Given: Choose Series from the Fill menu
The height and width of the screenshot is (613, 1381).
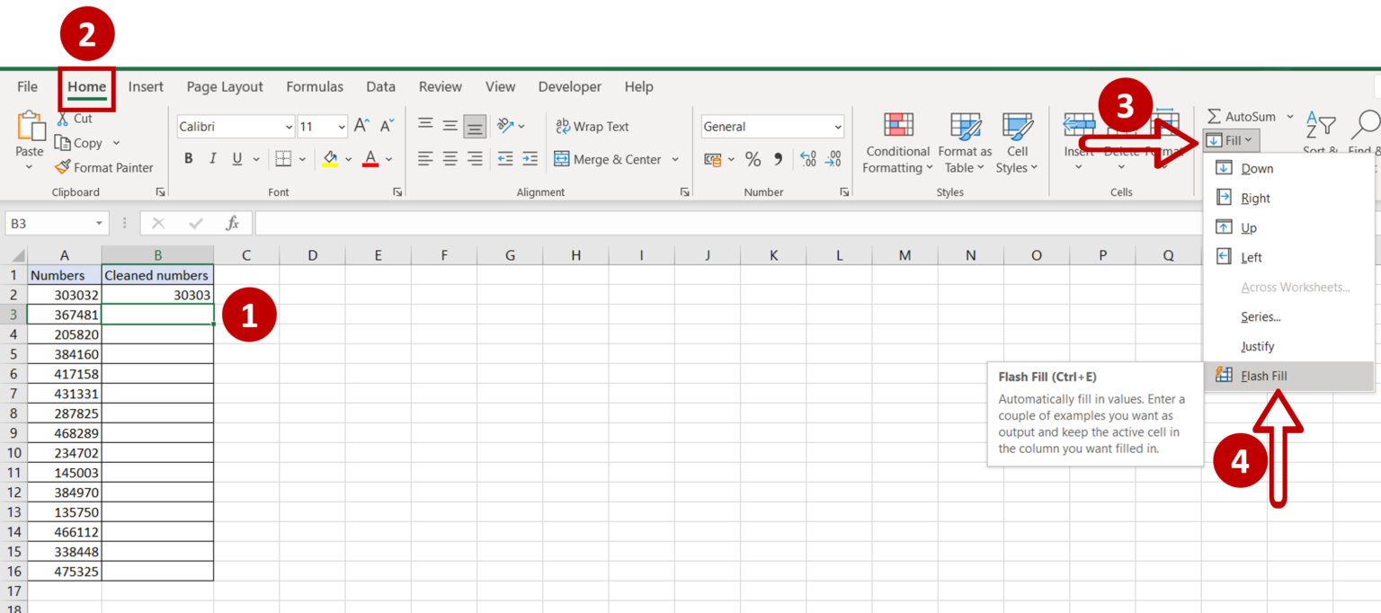Looking at the screenshot, I should [1261, 316].
